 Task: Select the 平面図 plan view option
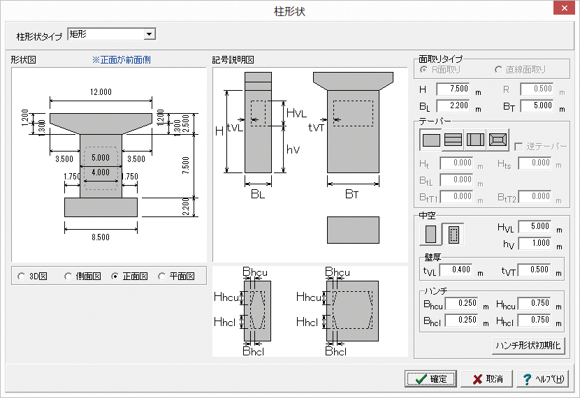tap(163, 277)
